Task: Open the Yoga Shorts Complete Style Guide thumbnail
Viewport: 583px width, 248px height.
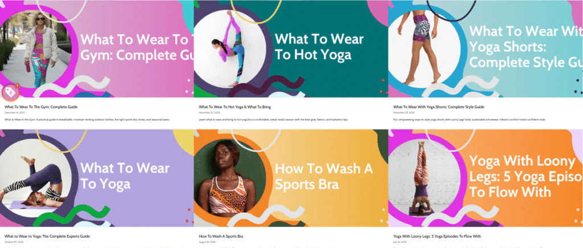Action: coord(486,49)
